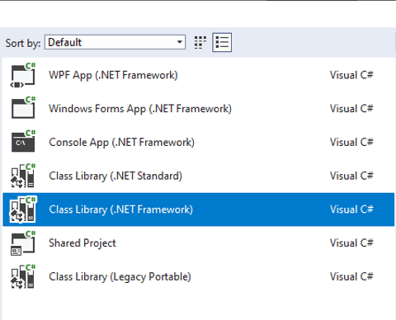The width and height of the screenshot is (396, 320).
Task: Select Class Library (.NET Standard) template
Action: (x=115, y=176)
